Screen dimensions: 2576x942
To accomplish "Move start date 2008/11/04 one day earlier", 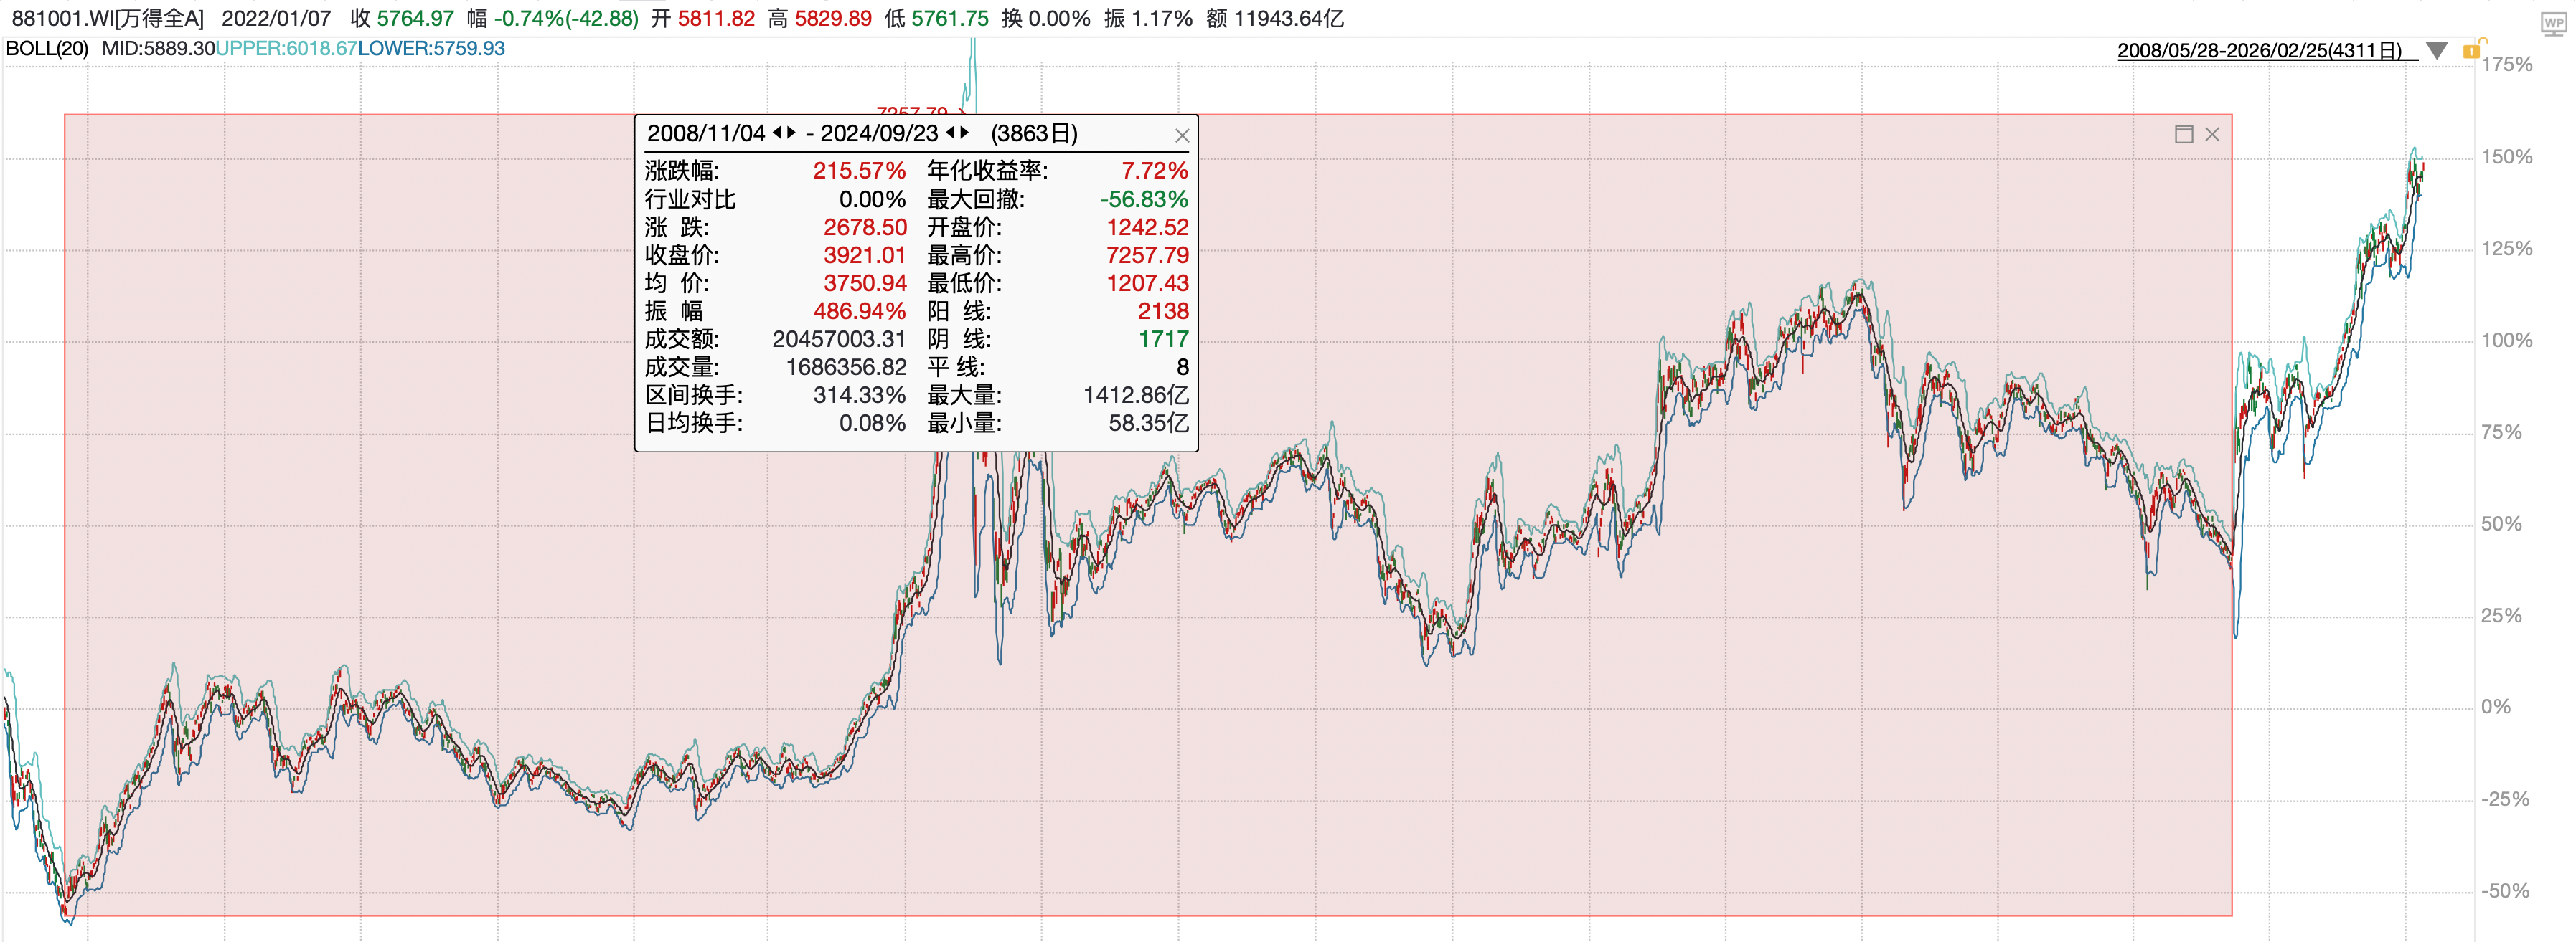I will [777, 133].
